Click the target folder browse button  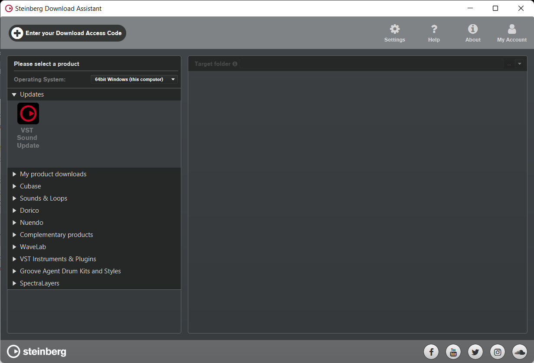coord(509,64)
